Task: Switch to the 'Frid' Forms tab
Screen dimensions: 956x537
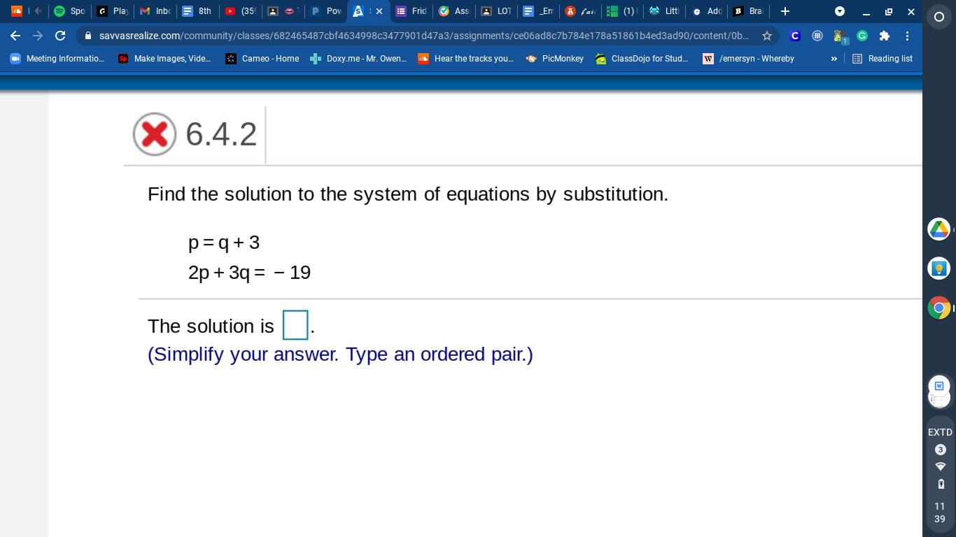Action: tap(411, 11)
